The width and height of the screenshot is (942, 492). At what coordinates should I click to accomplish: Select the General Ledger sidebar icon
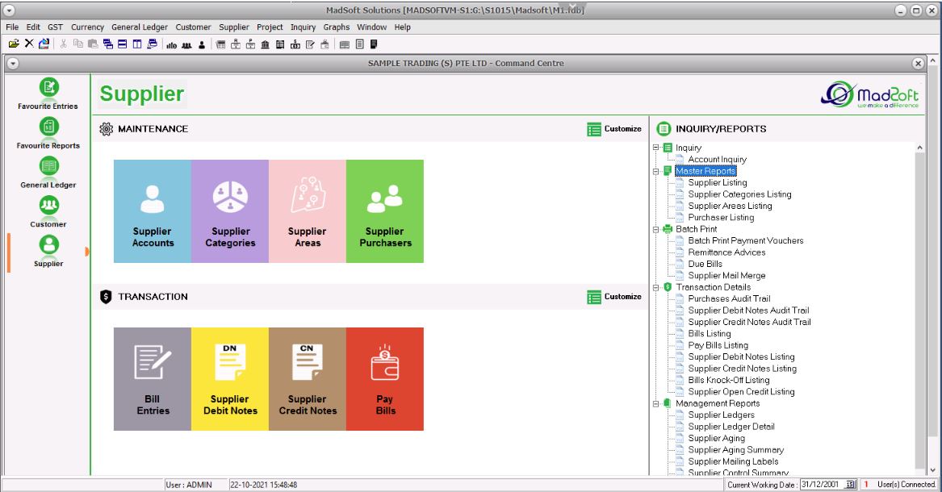tap(48, 166)
